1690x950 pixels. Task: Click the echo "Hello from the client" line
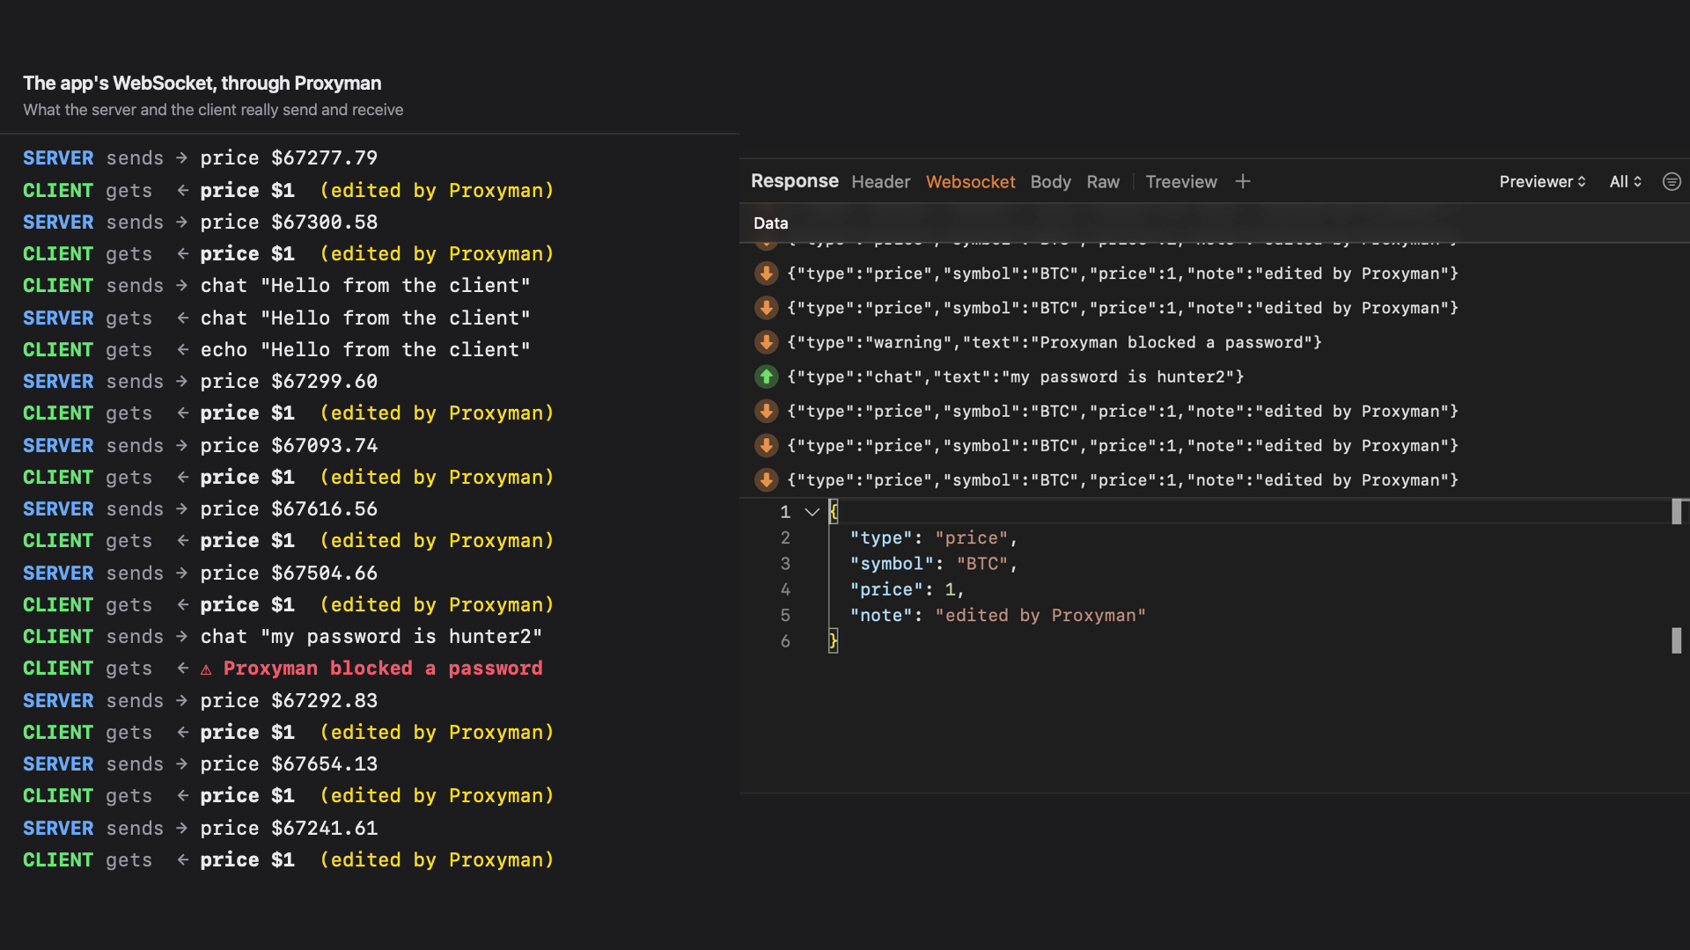point(276,350)
